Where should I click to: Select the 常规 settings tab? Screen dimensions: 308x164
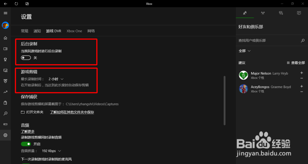tap(25, 31)
